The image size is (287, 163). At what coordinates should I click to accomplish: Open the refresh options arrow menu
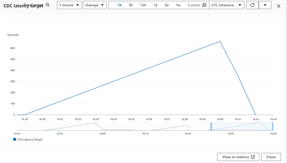265,5
